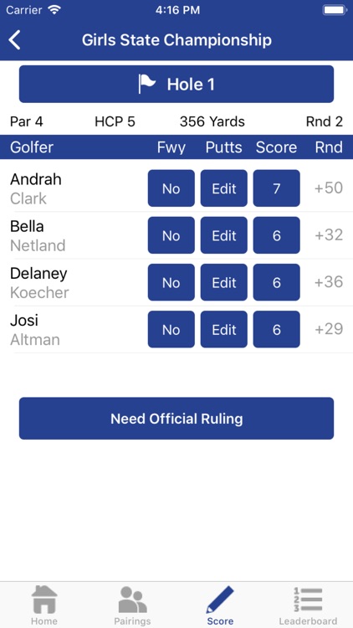Open score picker for Andrah Clark
This screenshot has height=628, width=353.
point(277,188)
